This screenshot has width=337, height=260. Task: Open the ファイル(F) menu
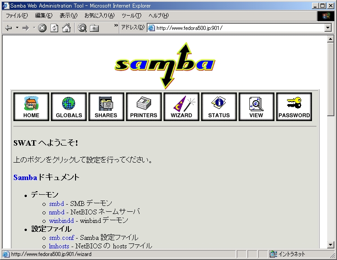17,16
